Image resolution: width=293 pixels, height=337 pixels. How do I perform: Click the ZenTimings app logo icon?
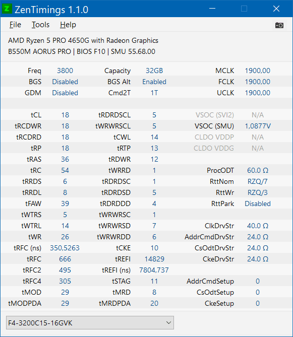coord(7,9)
